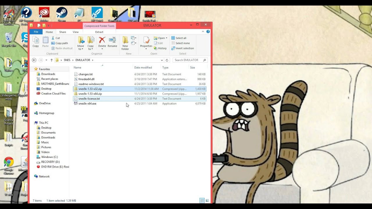Image resolution: width=372 pixels, height=209 pixels.
Task: Go back with the Back arrow button
Action: pyautogui.click(x=34, y=60)
